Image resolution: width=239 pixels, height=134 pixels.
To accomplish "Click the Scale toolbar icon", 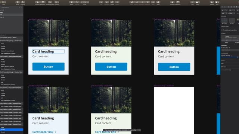I will click(x=158, y=2).
